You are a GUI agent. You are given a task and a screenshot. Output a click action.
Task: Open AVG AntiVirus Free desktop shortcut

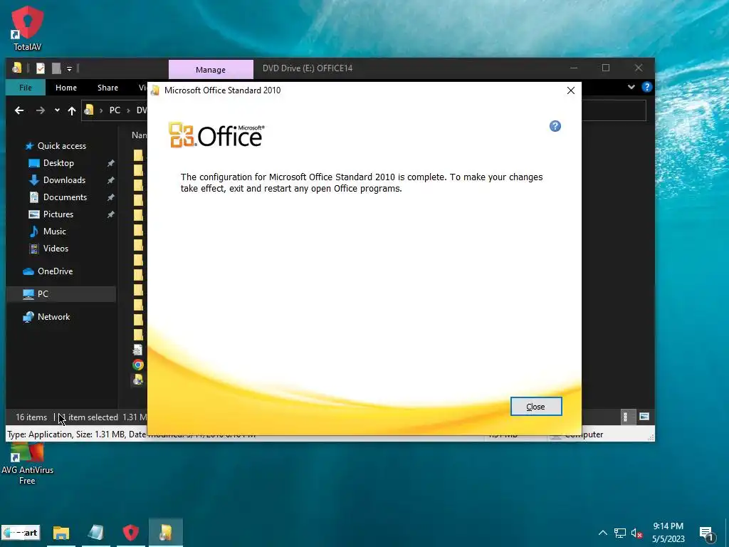27,464
